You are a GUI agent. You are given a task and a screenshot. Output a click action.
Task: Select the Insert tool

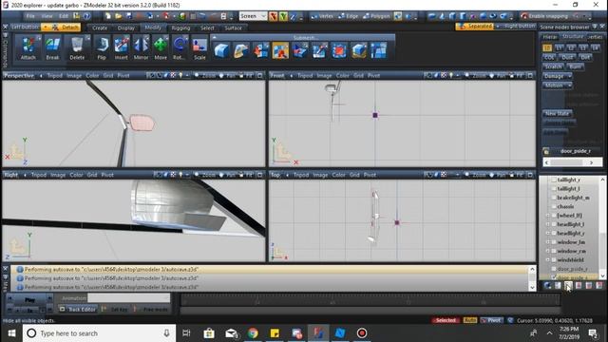(121, 47)
